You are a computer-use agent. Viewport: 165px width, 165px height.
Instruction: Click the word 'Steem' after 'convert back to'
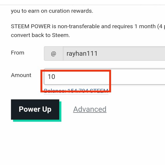click(60, 35)
